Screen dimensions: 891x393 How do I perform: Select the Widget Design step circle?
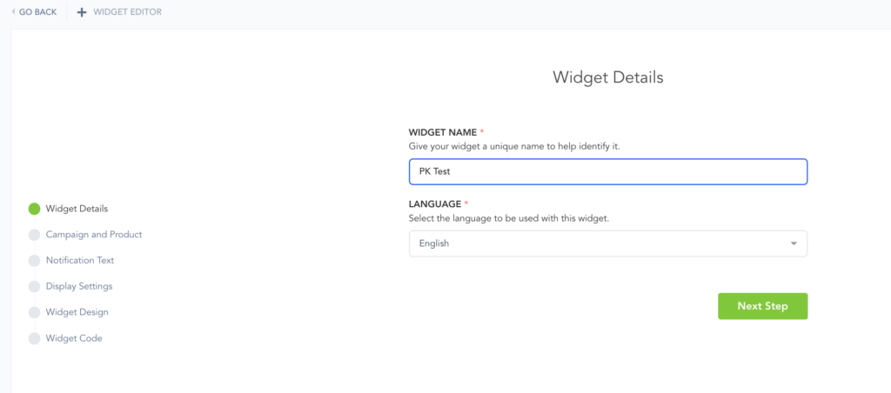click(x=35, y=312)
